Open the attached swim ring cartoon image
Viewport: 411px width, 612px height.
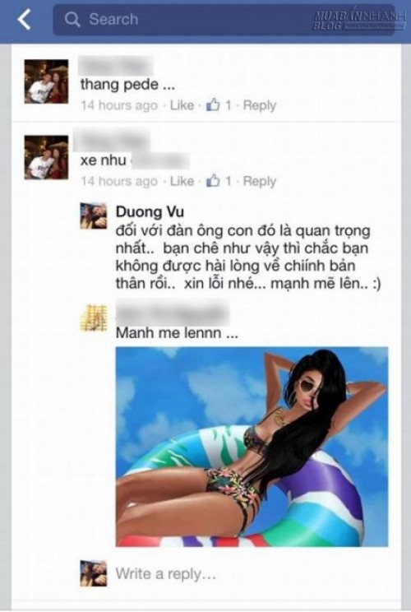pyautogui.click(x=252, y=446)
